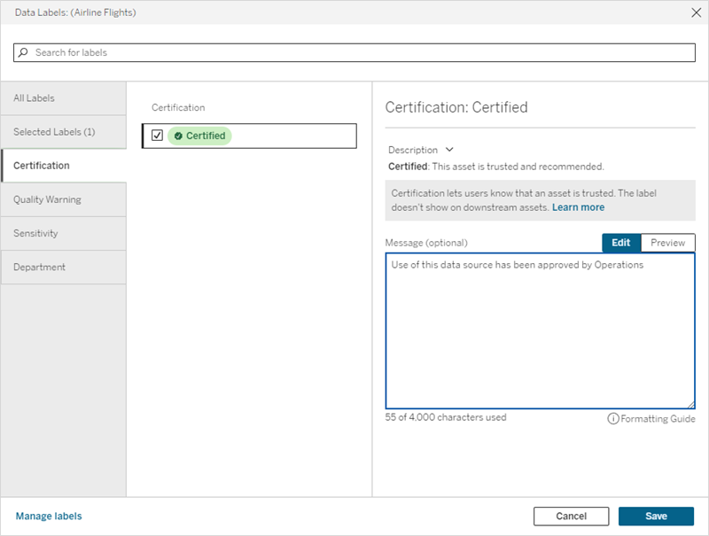The width and height of the screenshot is (709, 536).
Task: Switch message to Preview mode
Action: pos(667,243)
